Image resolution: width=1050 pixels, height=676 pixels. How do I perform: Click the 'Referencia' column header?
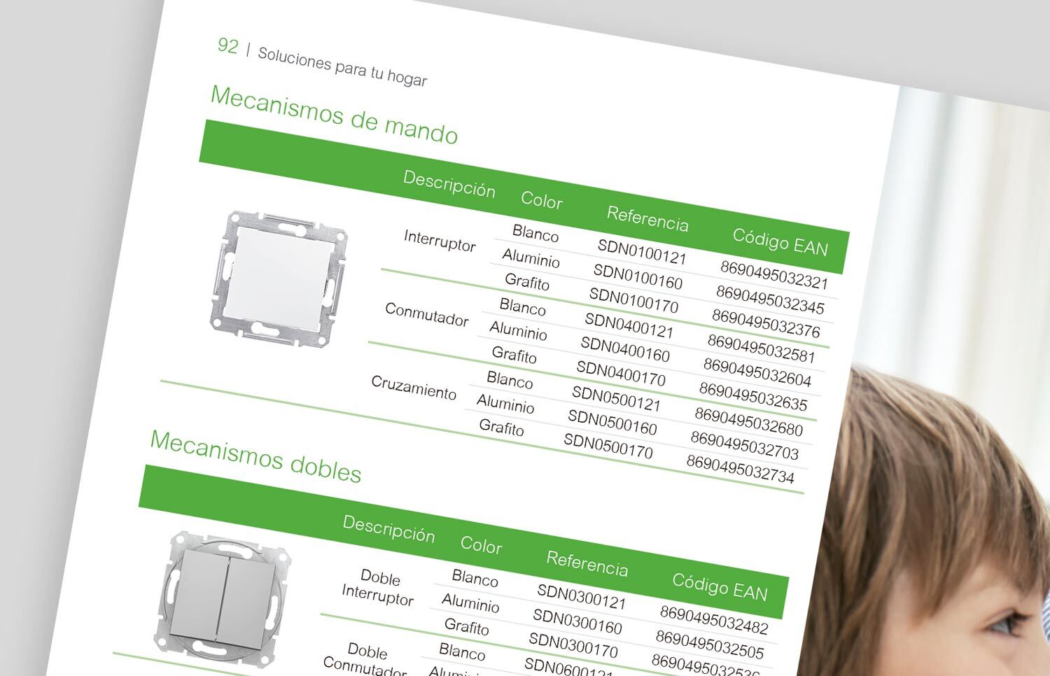(x=647, y=217)
